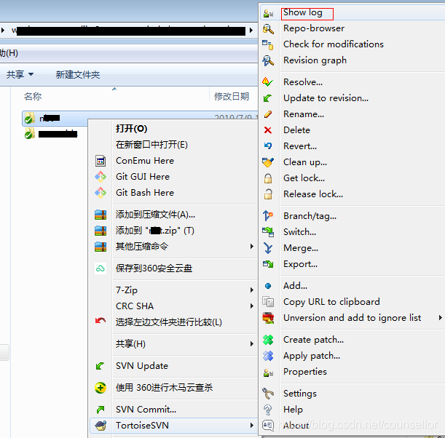The image size is (445, 438).
Task: Click the Switch icon
Action: click(x=268, y=232)
